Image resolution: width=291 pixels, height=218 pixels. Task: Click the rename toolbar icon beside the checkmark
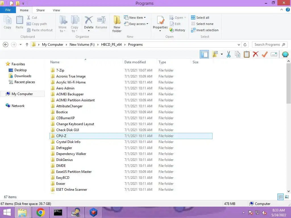[x=274, y=54]
